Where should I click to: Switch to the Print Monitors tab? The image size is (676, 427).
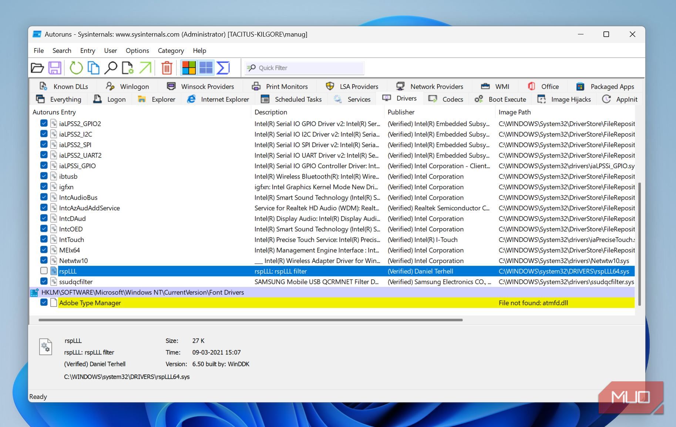[280, 87]
